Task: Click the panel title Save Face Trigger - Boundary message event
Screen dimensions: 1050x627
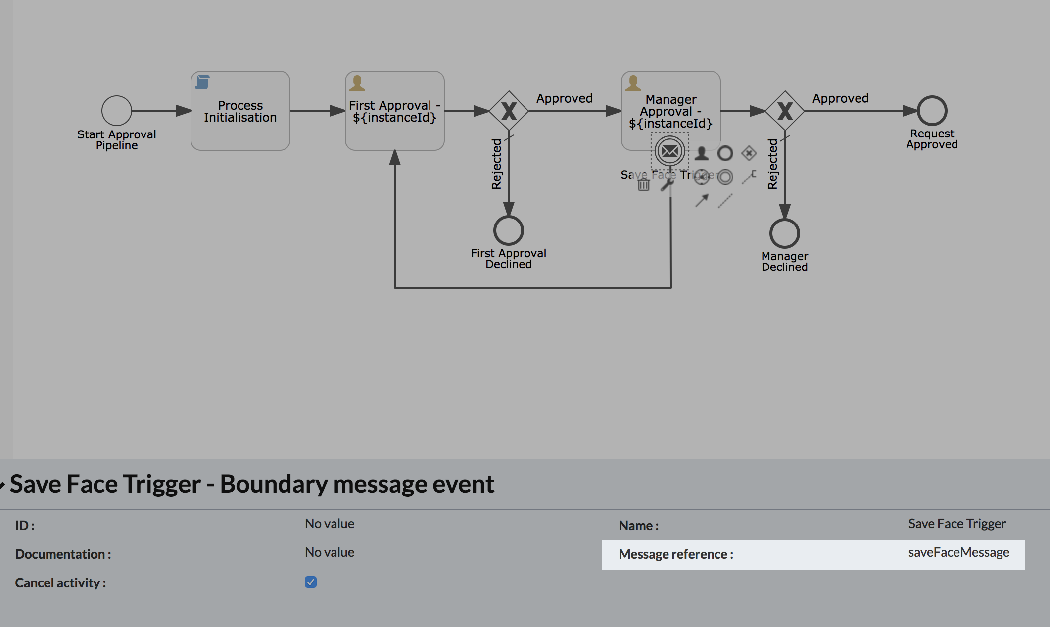Action: click(x=252, y=484)
